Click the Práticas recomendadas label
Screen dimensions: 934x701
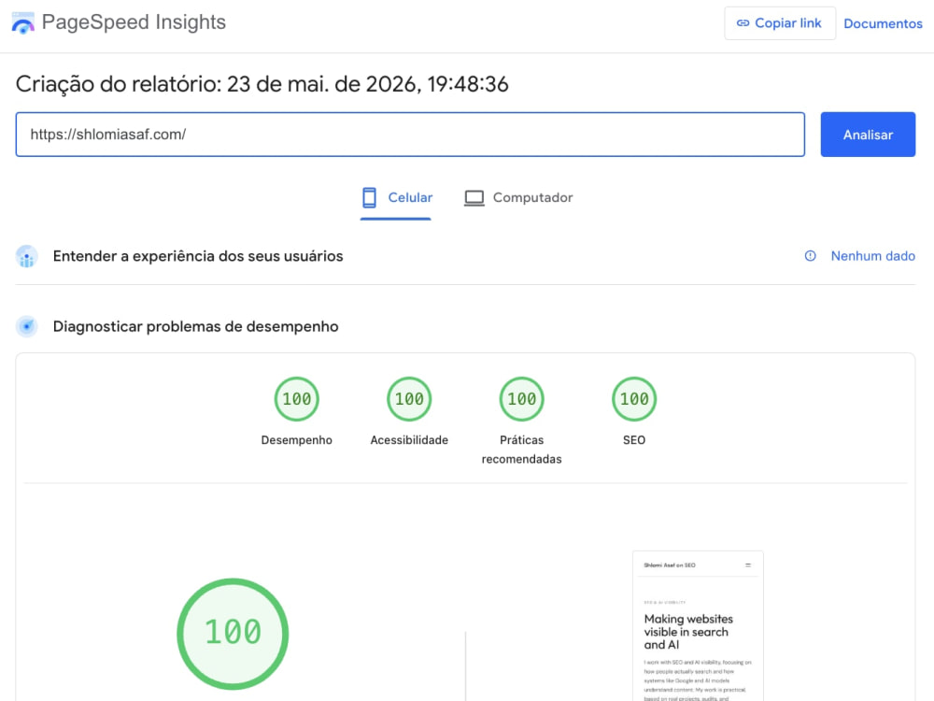click(522, 450)
